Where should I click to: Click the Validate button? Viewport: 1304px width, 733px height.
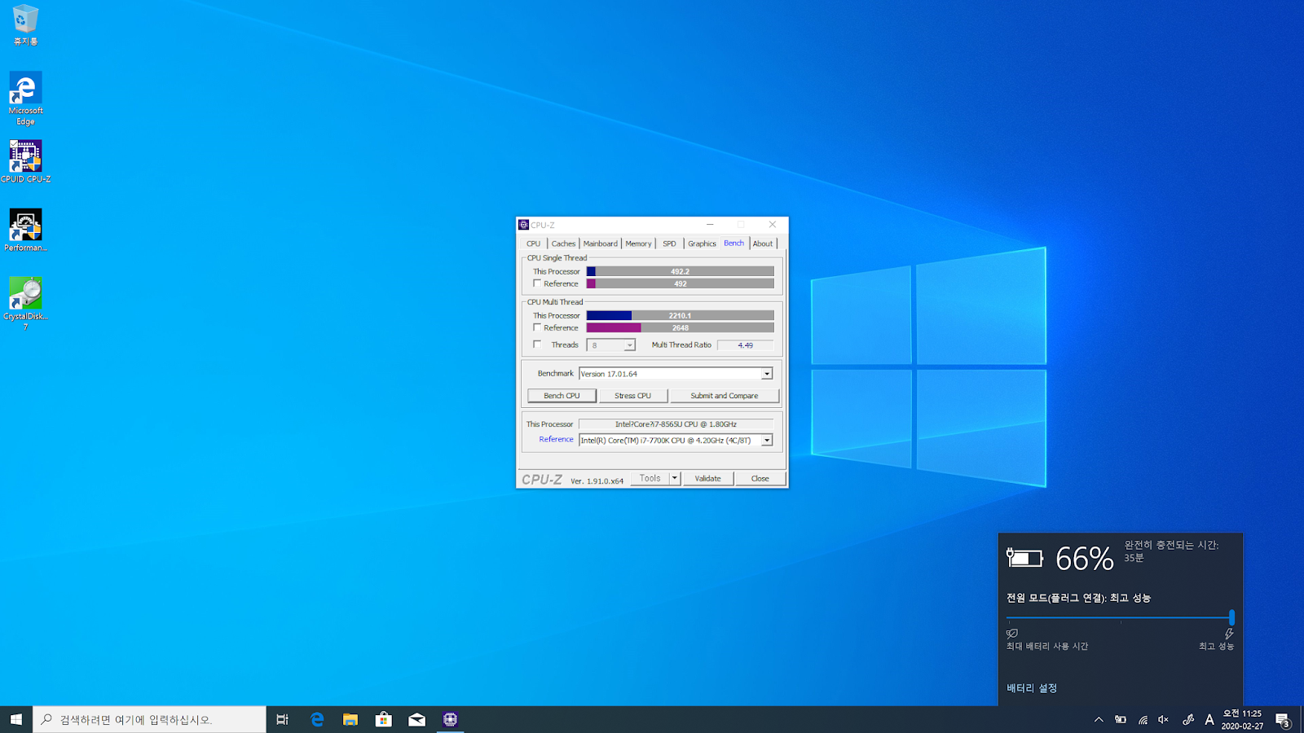click(708, 479)
